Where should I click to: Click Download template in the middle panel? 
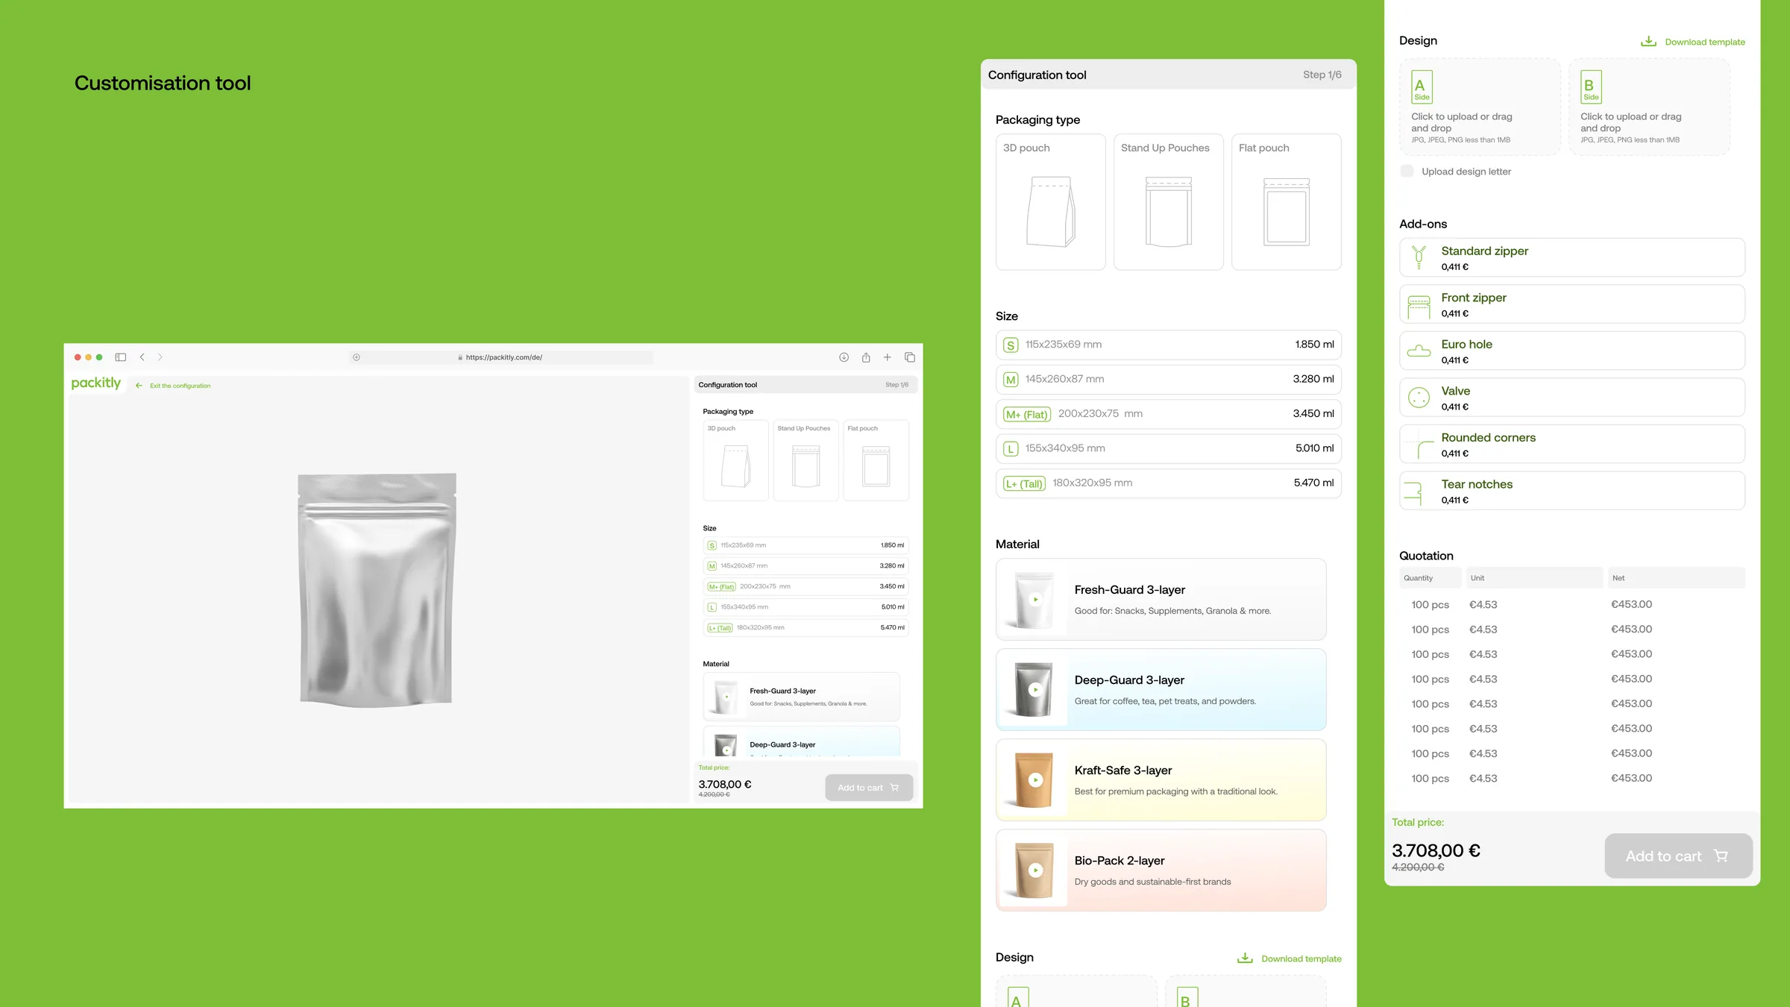pos(1290,959)
